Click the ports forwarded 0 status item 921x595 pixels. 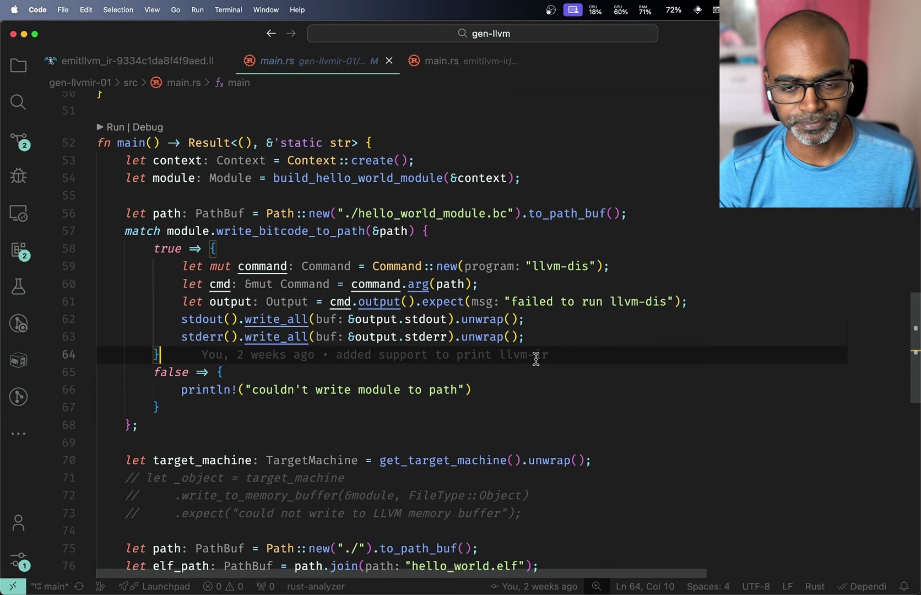click(x=266, y=586)
